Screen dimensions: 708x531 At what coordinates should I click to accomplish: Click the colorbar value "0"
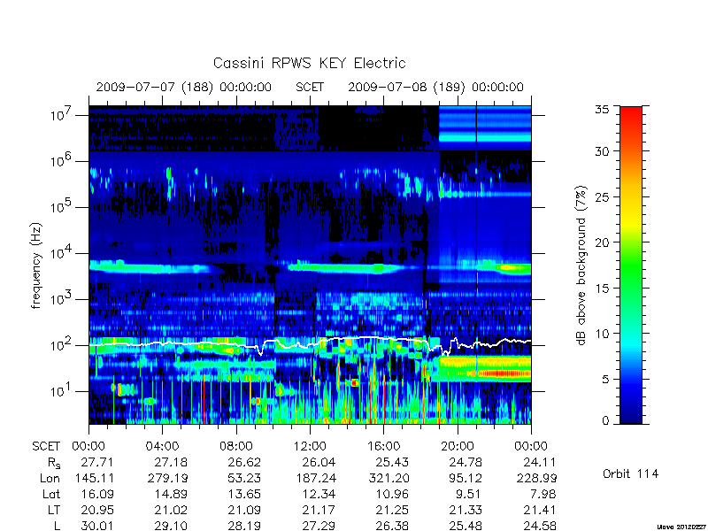605,420
